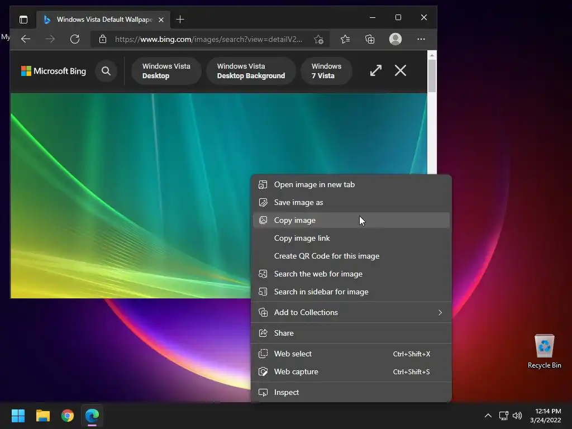The image size is (572, 429).
Task: Select the Windows Vista Default Wallpaper tab
Action: click(103, 20)
